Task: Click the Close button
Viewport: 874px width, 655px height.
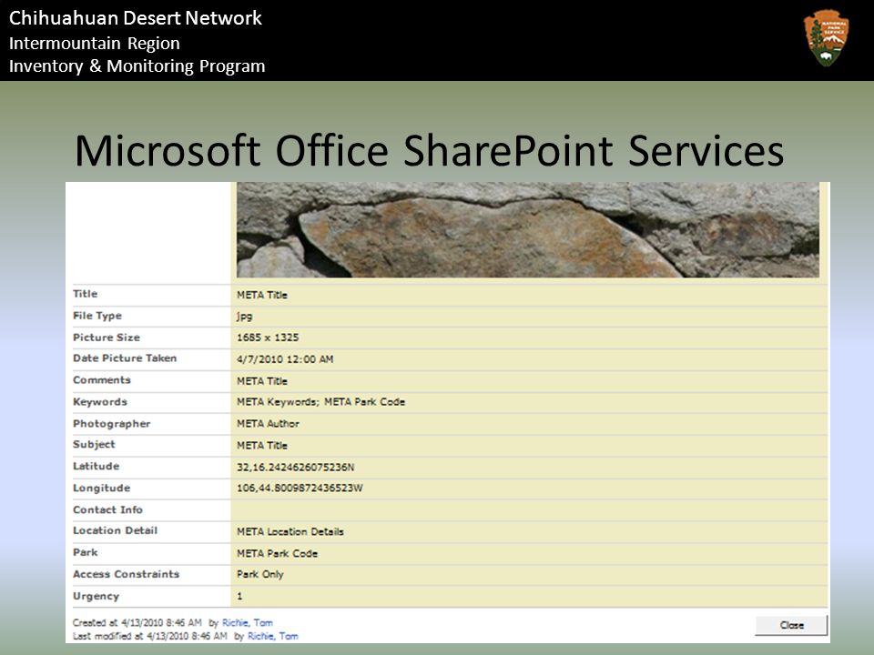Action: pos(791,625)
